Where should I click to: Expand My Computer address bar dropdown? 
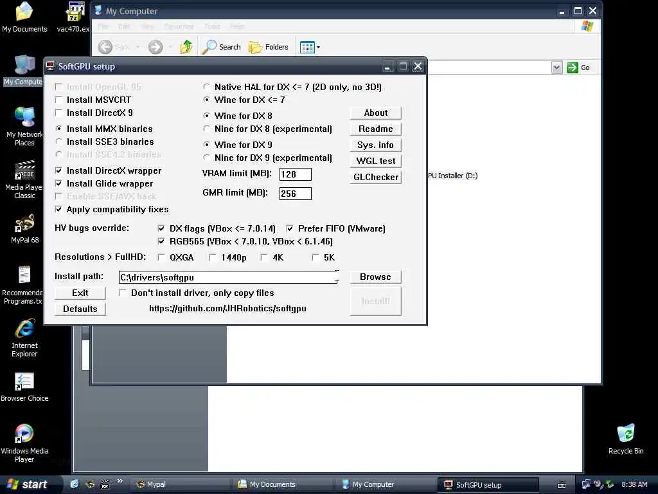(x=556, y=67)
